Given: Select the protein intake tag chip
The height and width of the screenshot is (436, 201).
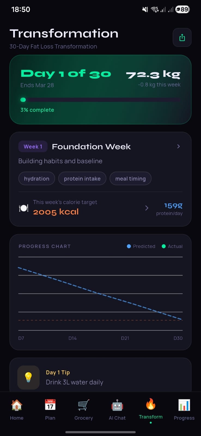Looking at the screenshot, I should tap(82, 179).
